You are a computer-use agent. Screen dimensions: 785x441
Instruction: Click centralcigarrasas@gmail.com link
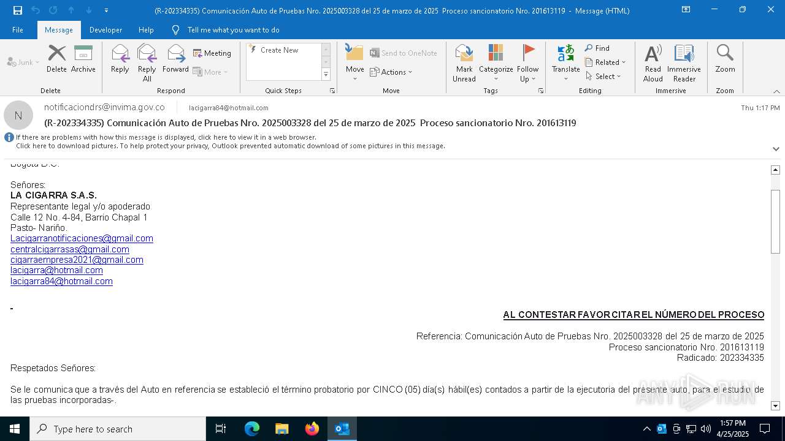tap(70, 249)
